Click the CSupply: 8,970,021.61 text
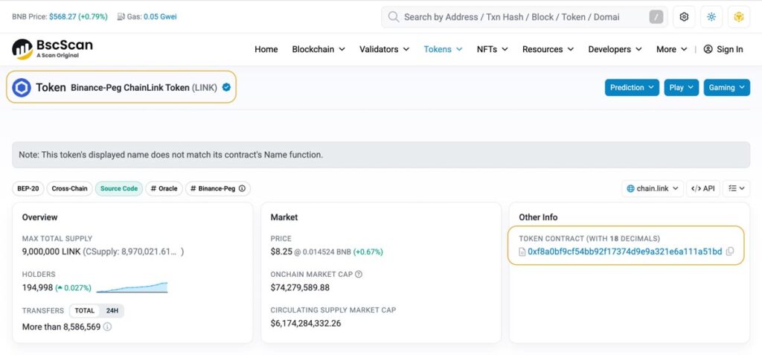 pyautogui.click(x=133, y=252)
